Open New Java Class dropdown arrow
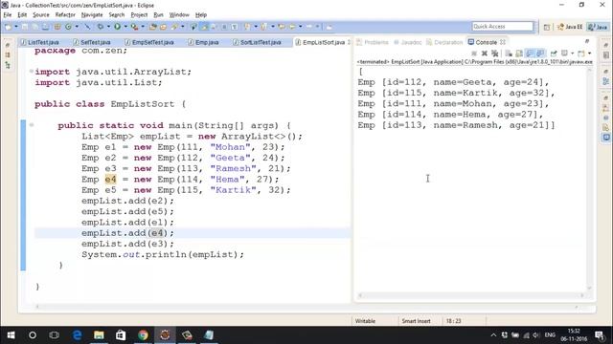This screenshot has width=613, height=344. 77,27
